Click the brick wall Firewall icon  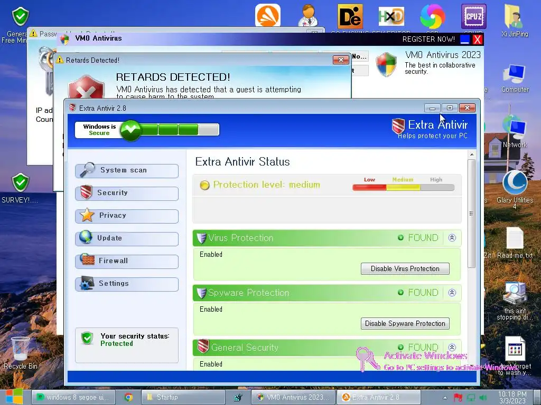coord(87,259)
